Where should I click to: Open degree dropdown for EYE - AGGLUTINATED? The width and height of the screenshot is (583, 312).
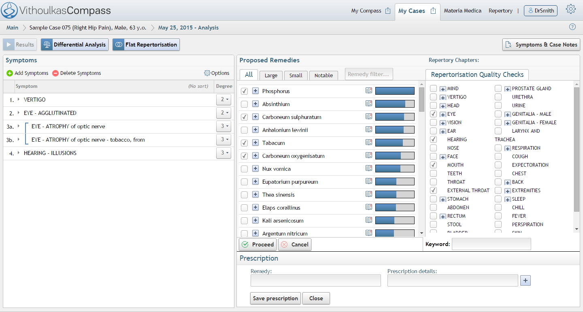coord(224,113)
